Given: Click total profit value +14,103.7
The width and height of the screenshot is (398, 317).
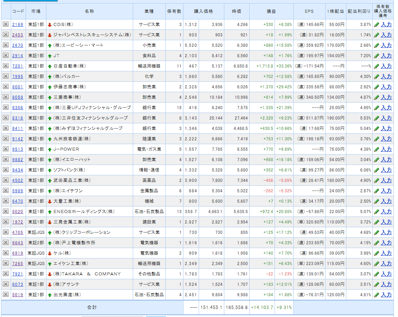Looking at the screenshot, I should point(262,307).
